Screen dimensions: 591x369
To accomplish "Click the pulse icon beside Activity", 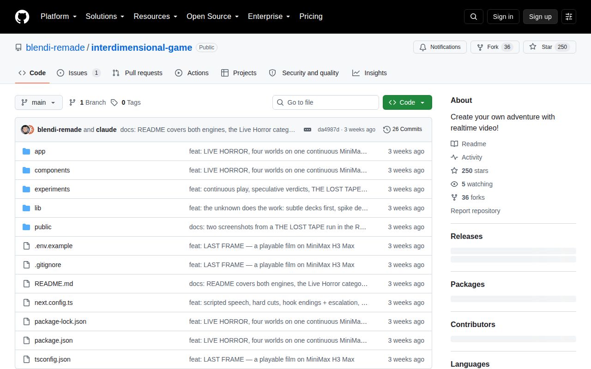I will click(454, 157).
